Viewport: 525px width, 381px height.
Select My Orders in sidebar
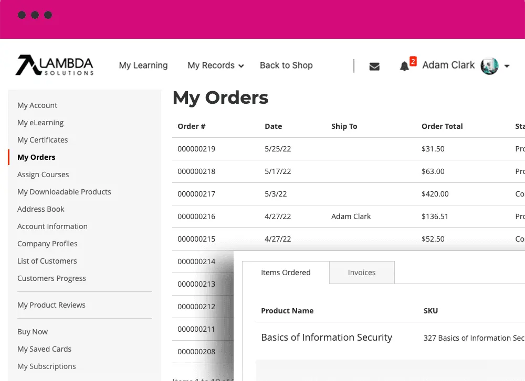click(x=36, y=157)
